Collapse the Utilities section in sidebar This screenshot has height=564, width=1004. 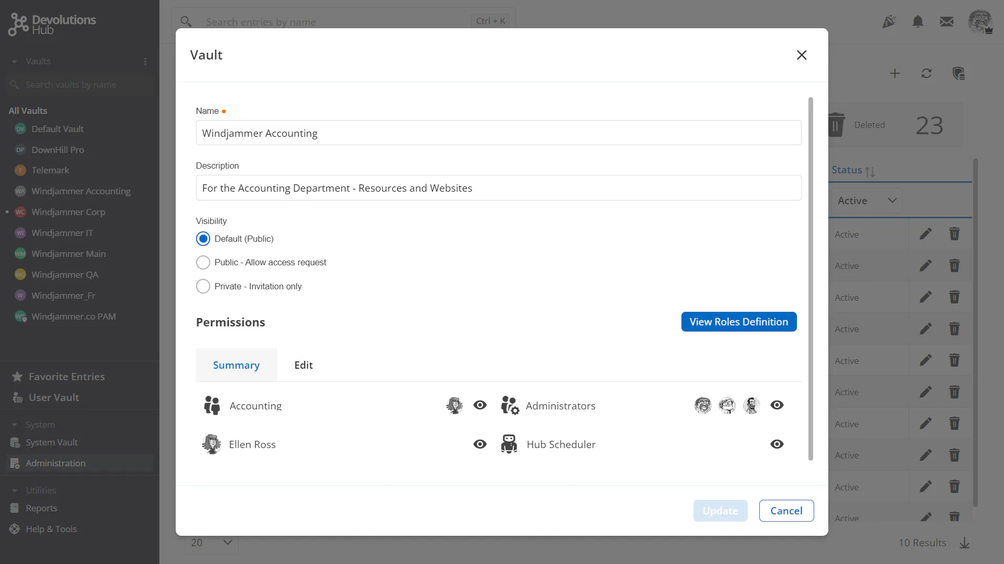coord(15,491)
